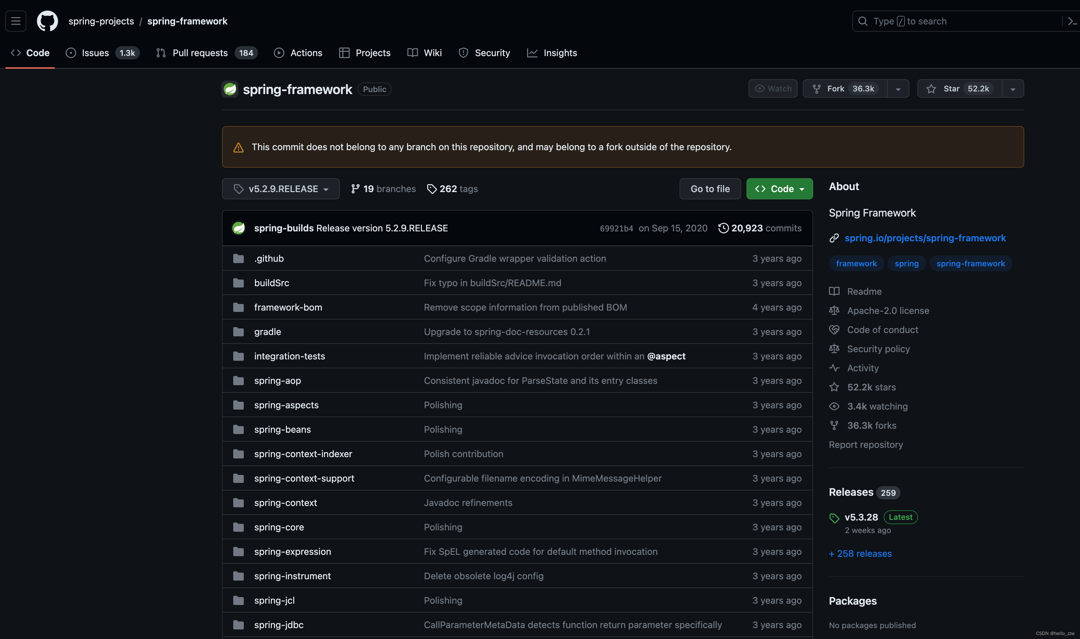Click the eye icon beside 3.4k watching

(x=834, y=407)
